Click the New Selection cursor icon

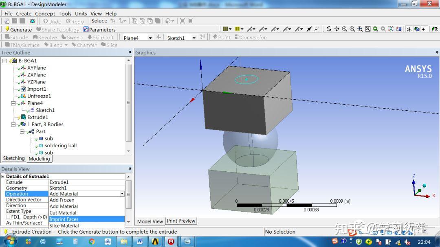[x=113, y=21]
